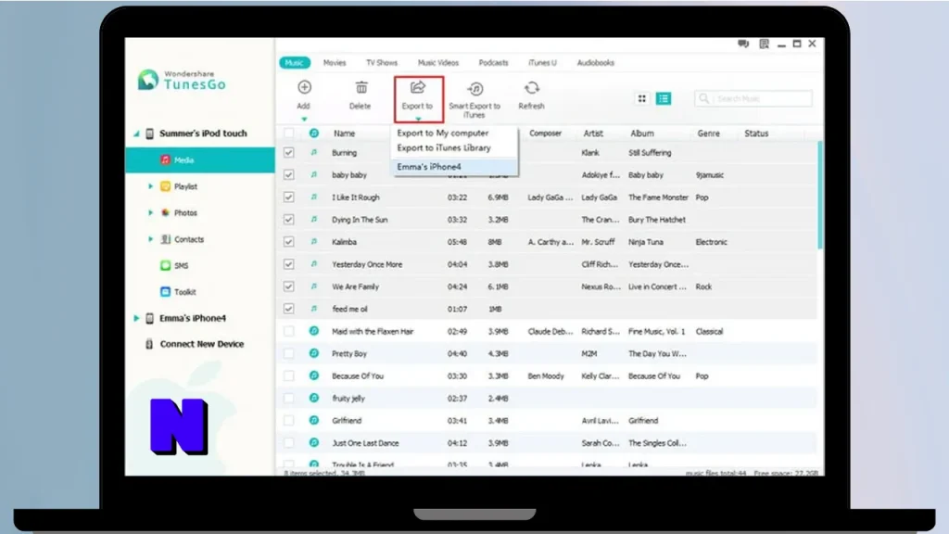This screenshot has width=949, height=534.
Task: Click the song list vertical scrollbar
Action: click(x=820, y=195)
